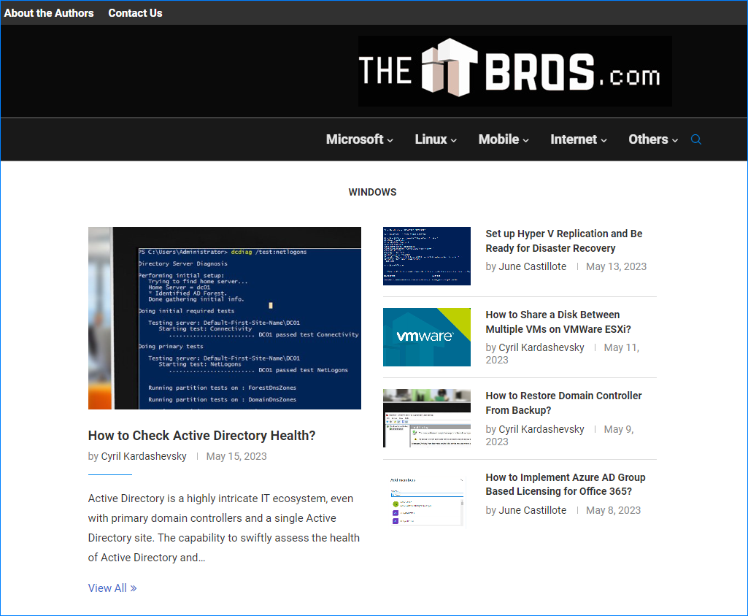Open the Contact Us page
This screenshot has width=748, height=616.
point(135,13)
